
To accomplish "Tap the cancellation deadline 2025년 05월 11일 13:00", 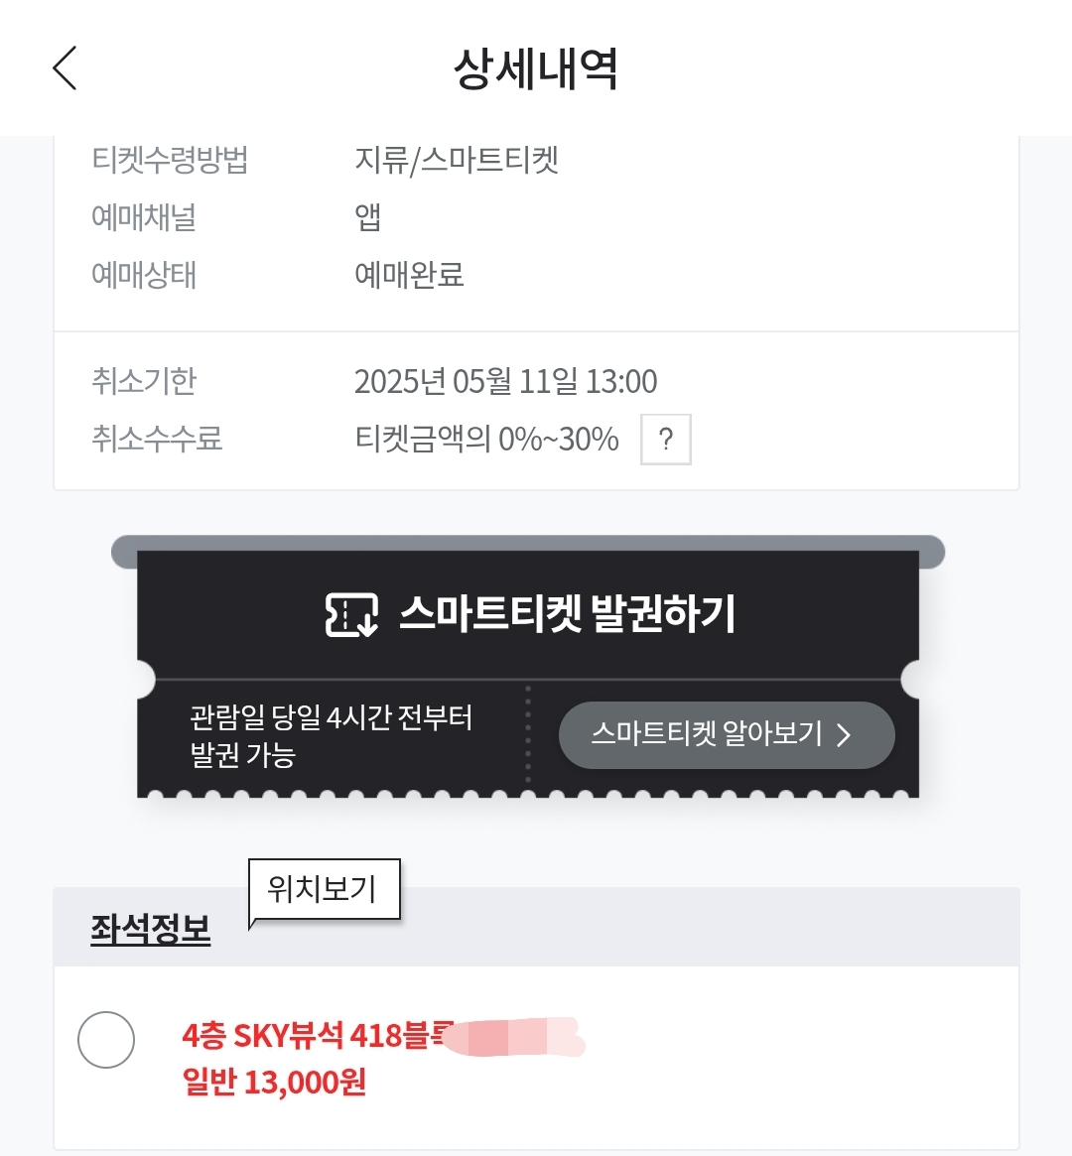I will tap(506, 381).
